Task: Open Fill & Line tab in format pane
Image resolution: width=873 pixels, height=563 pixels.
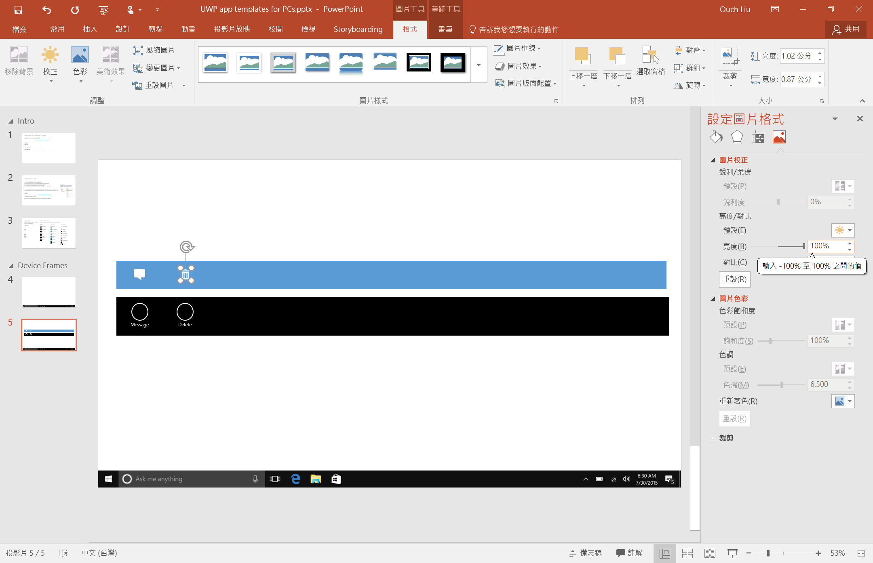Action: click(x=716, y=137)
